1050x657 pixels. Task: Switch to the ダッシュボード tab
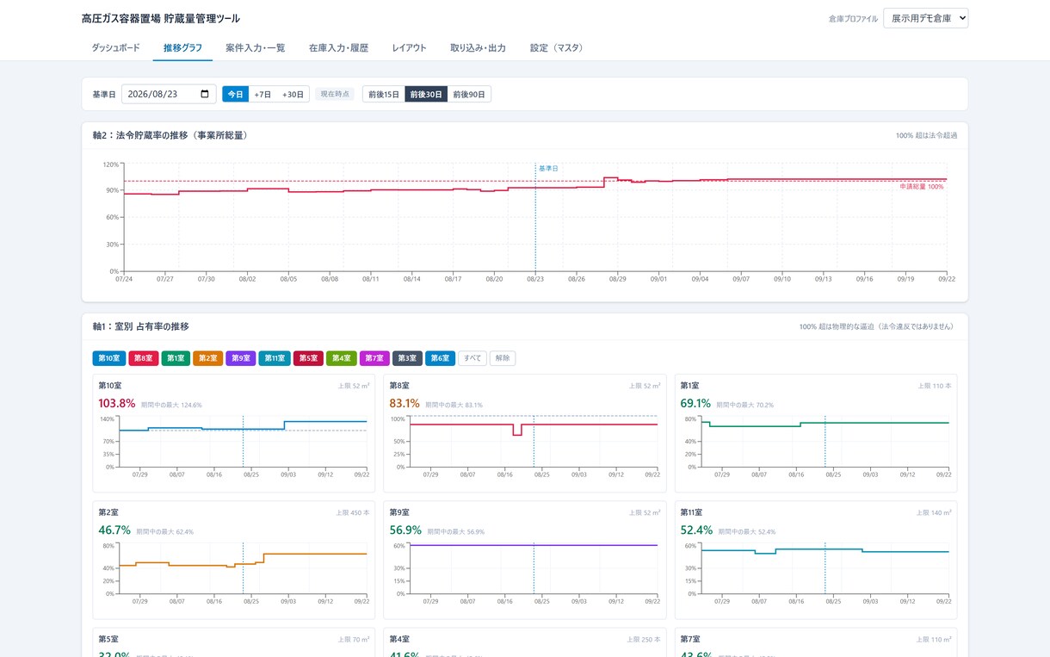[115, 48]
